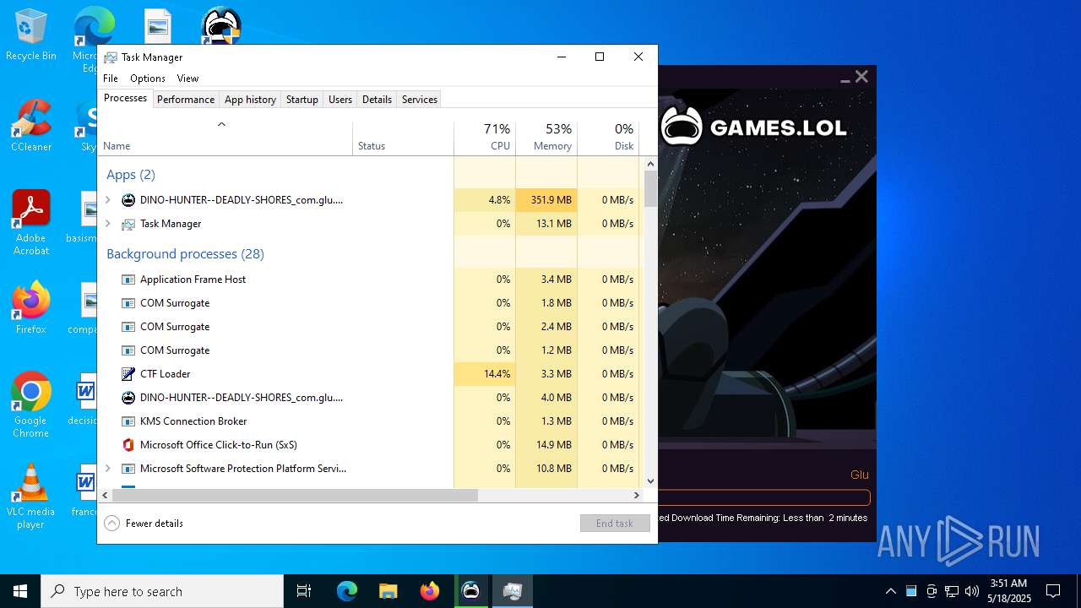Select the 'Background processes (28)' group header
The width and height of the screenshot is (1081, 608).
185,254
